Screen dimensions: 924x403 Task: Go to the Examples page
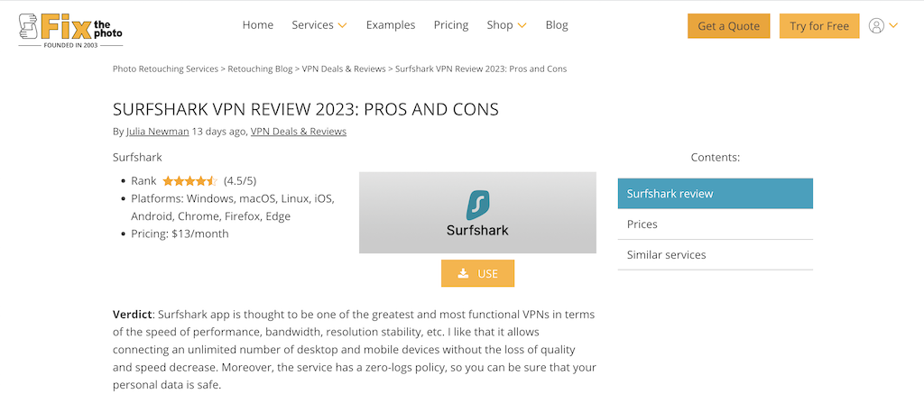(391, 24)
